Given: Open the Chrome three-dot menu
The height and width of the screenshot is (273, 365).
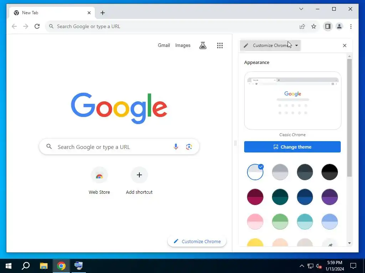Looking at the screenshot, I should 351,26.
